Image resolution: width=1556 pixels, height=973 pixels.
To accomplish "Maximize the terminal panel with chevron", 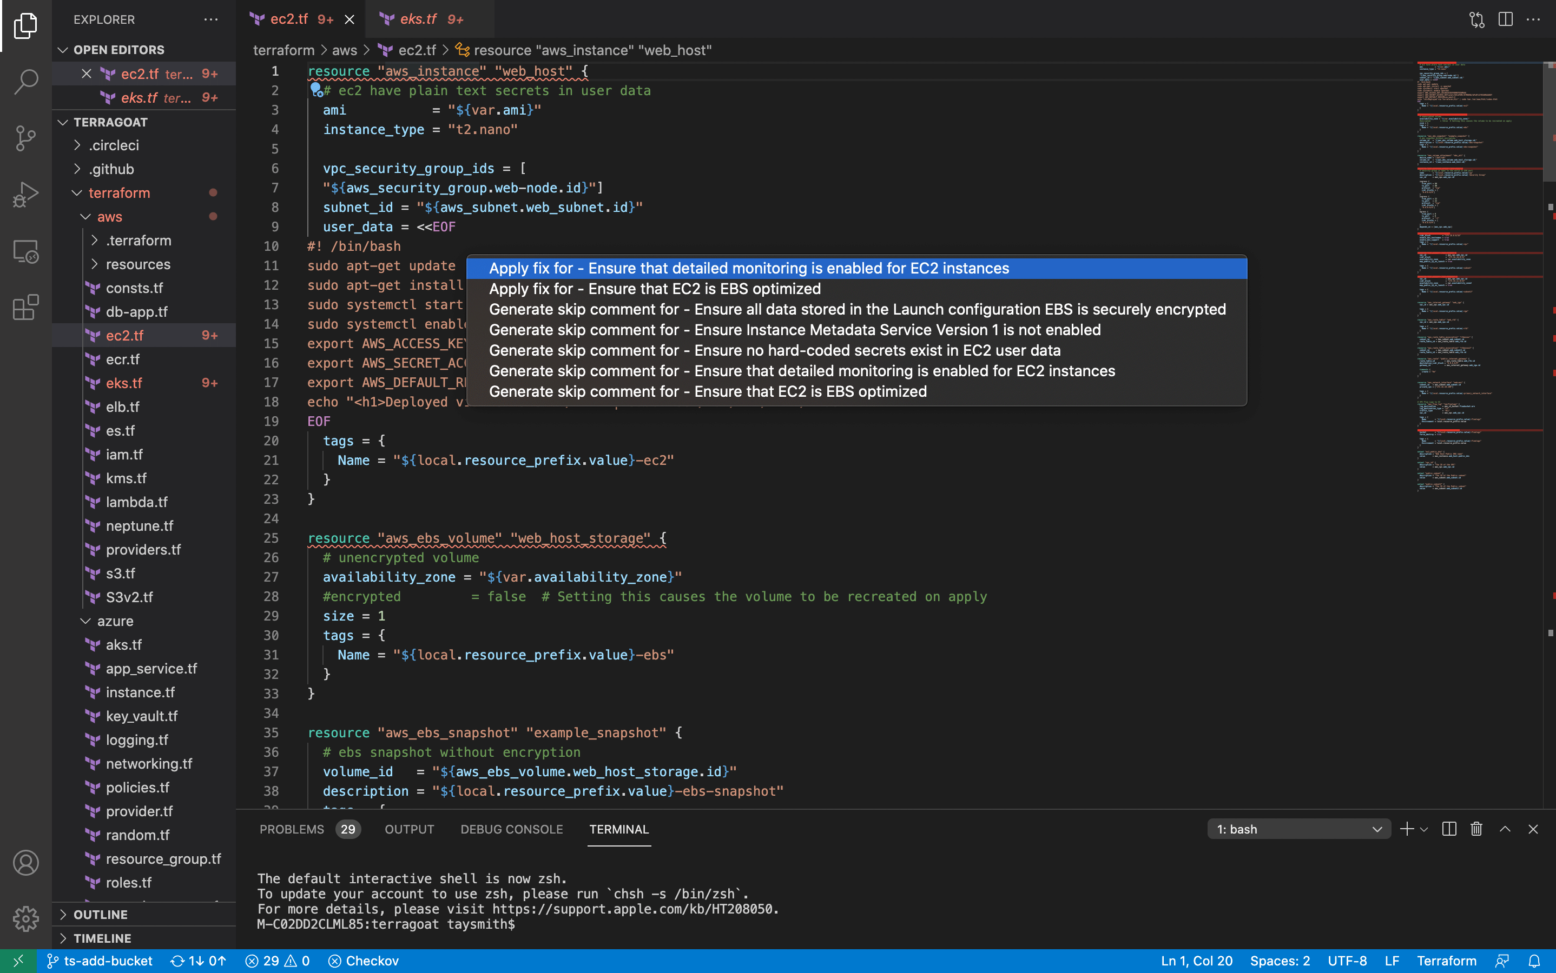I will 1505,829.
